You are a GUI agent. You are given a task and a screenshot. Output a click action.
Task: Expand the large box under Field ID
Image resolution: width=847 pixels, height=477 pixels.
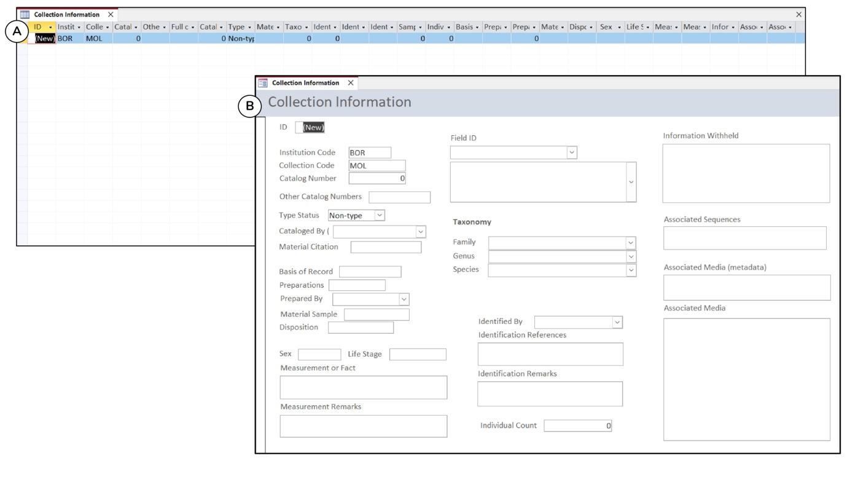pyautogui.click(x=631, y=182)
